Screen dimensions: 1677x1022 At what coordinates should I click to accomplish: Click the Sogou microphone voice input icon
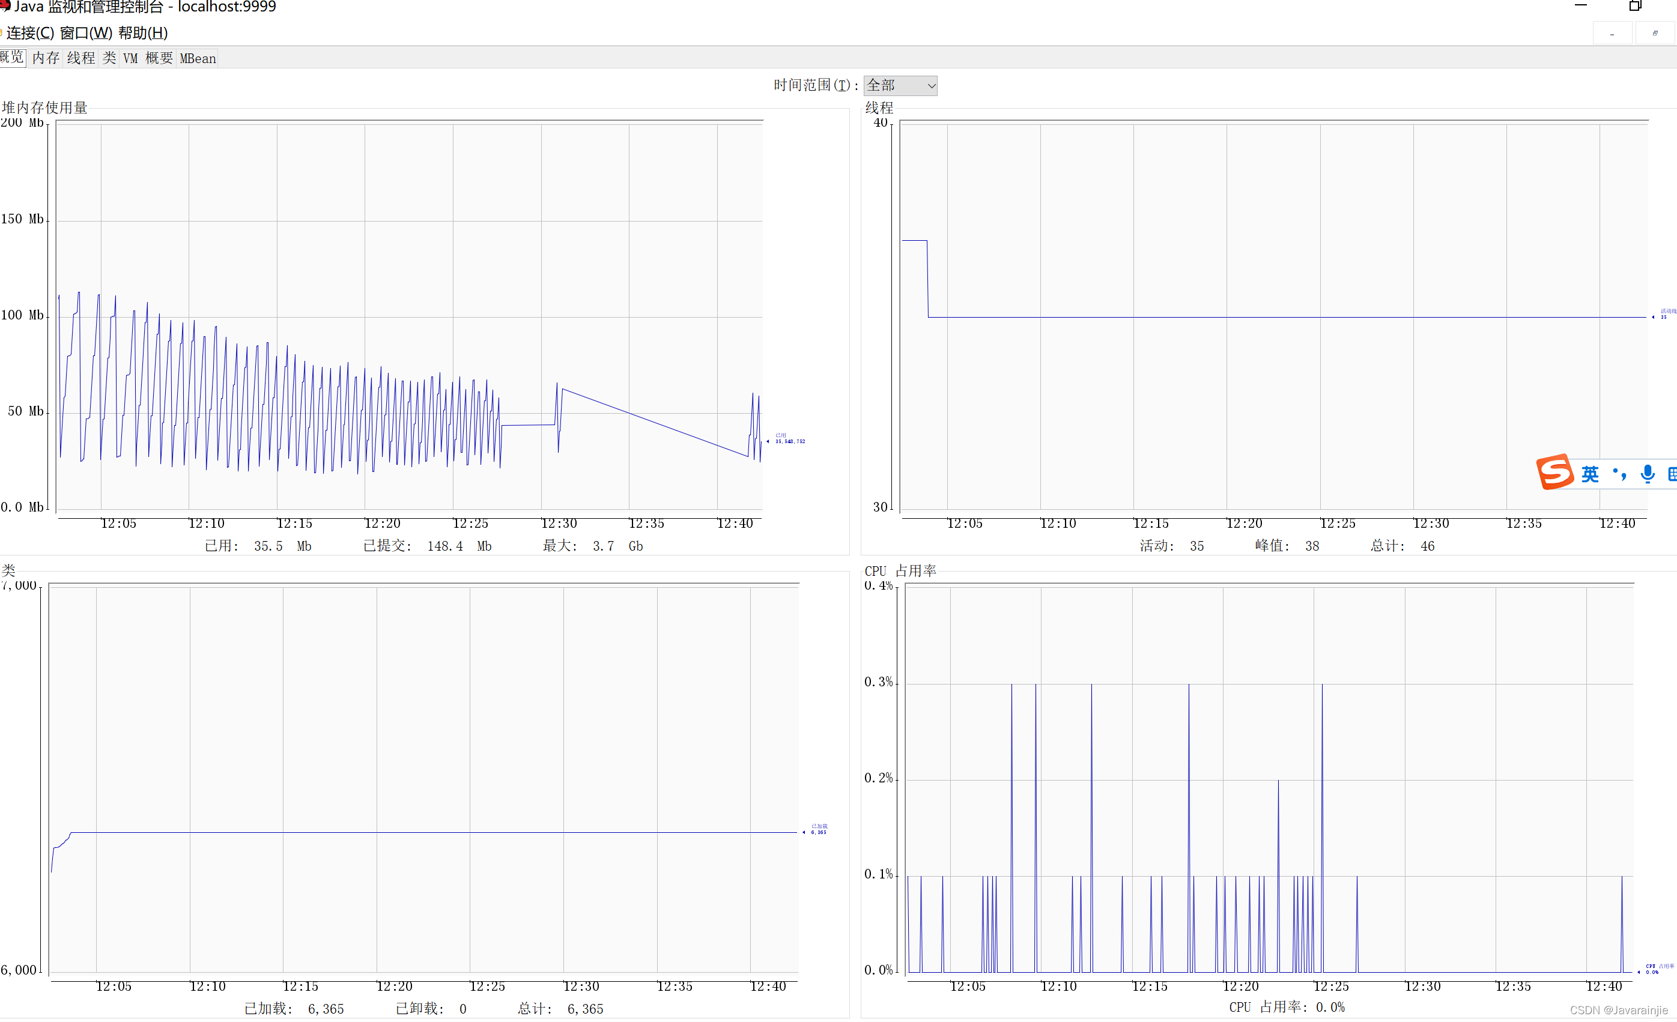click(1647, 474)
